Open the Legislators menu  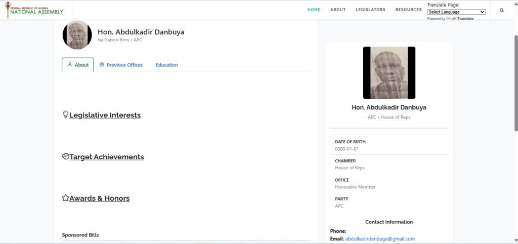(x=370, y=10)
